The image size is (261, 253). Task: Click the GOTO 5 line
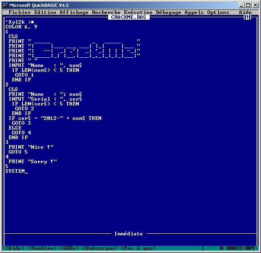point(18,152)
